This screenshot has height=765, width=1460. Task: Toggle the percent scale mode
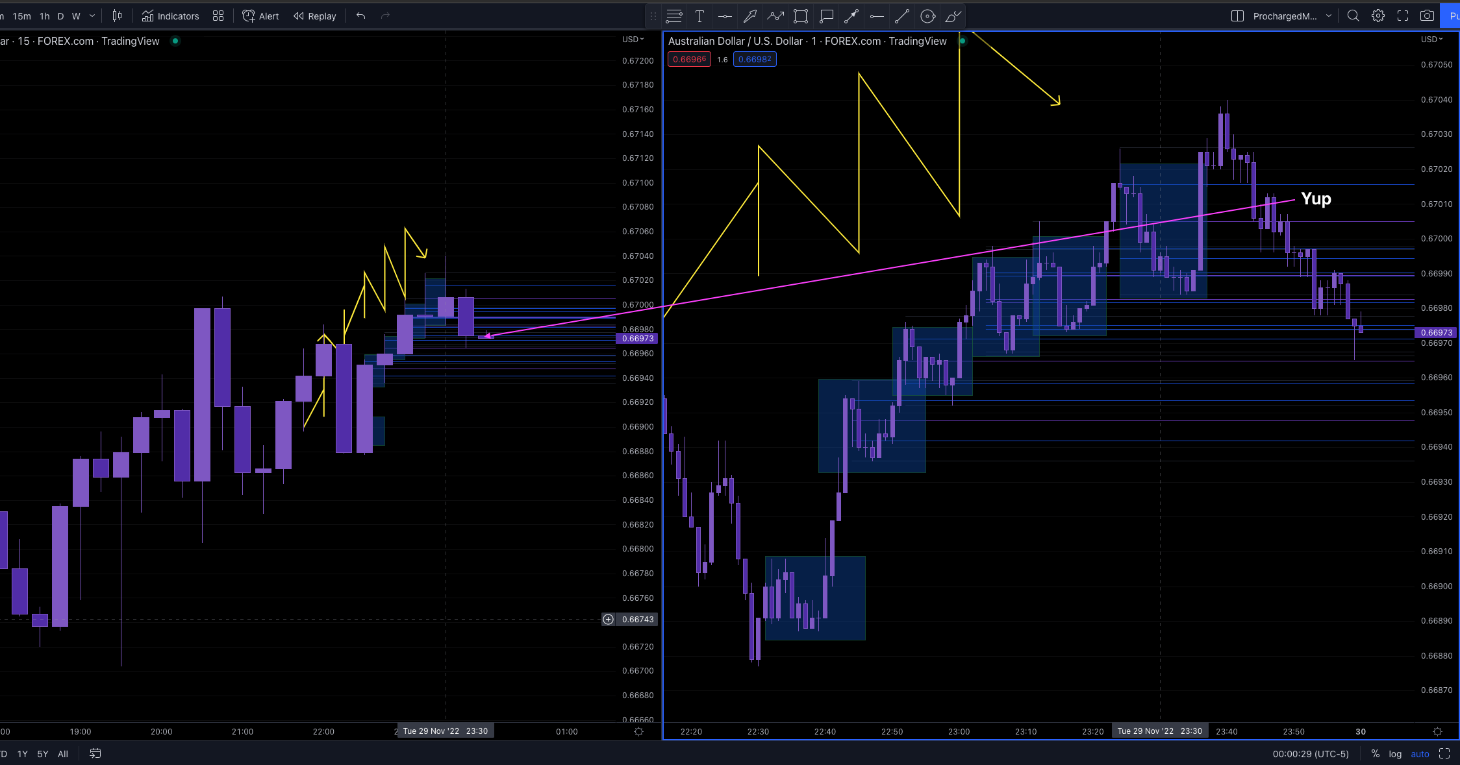tap(1375, 753)
